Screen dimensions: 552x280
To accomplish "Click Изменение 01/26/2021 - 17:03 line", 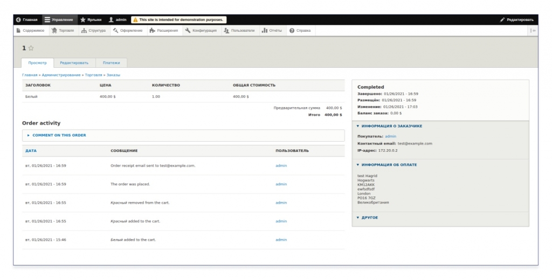I will (387, 107).
